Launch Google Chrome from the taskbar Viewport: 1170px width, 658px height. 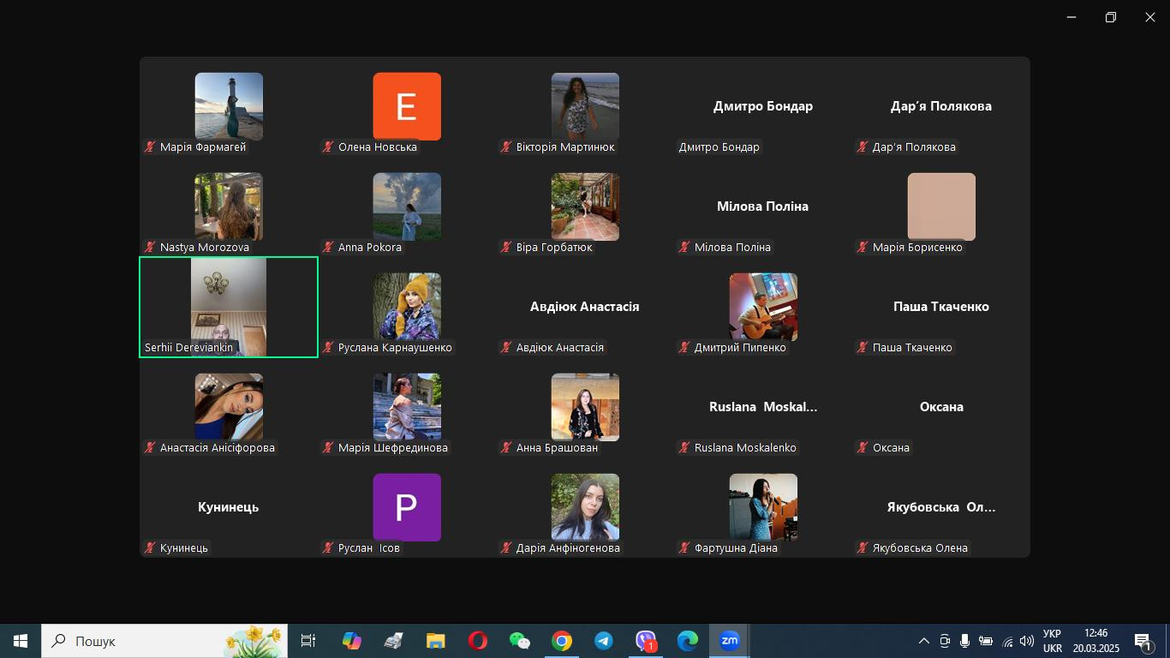[562, 641]
